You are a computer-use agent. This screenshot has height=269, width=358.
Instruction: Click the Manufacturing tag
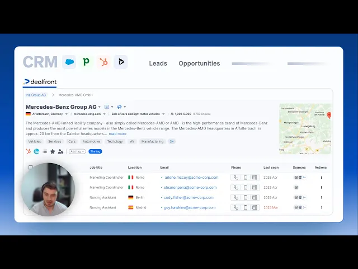pos(152,142)
